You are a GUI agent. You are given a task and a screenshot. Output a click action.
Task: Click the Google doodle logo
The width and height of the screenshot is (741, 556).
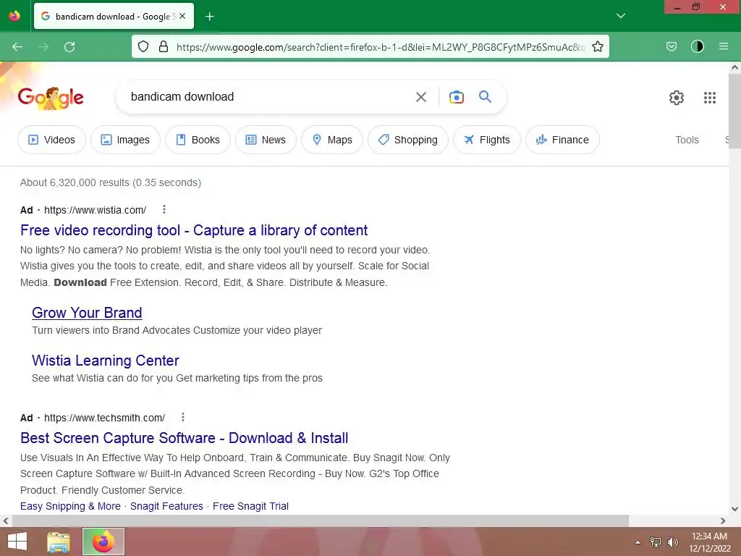coord(51,98)
